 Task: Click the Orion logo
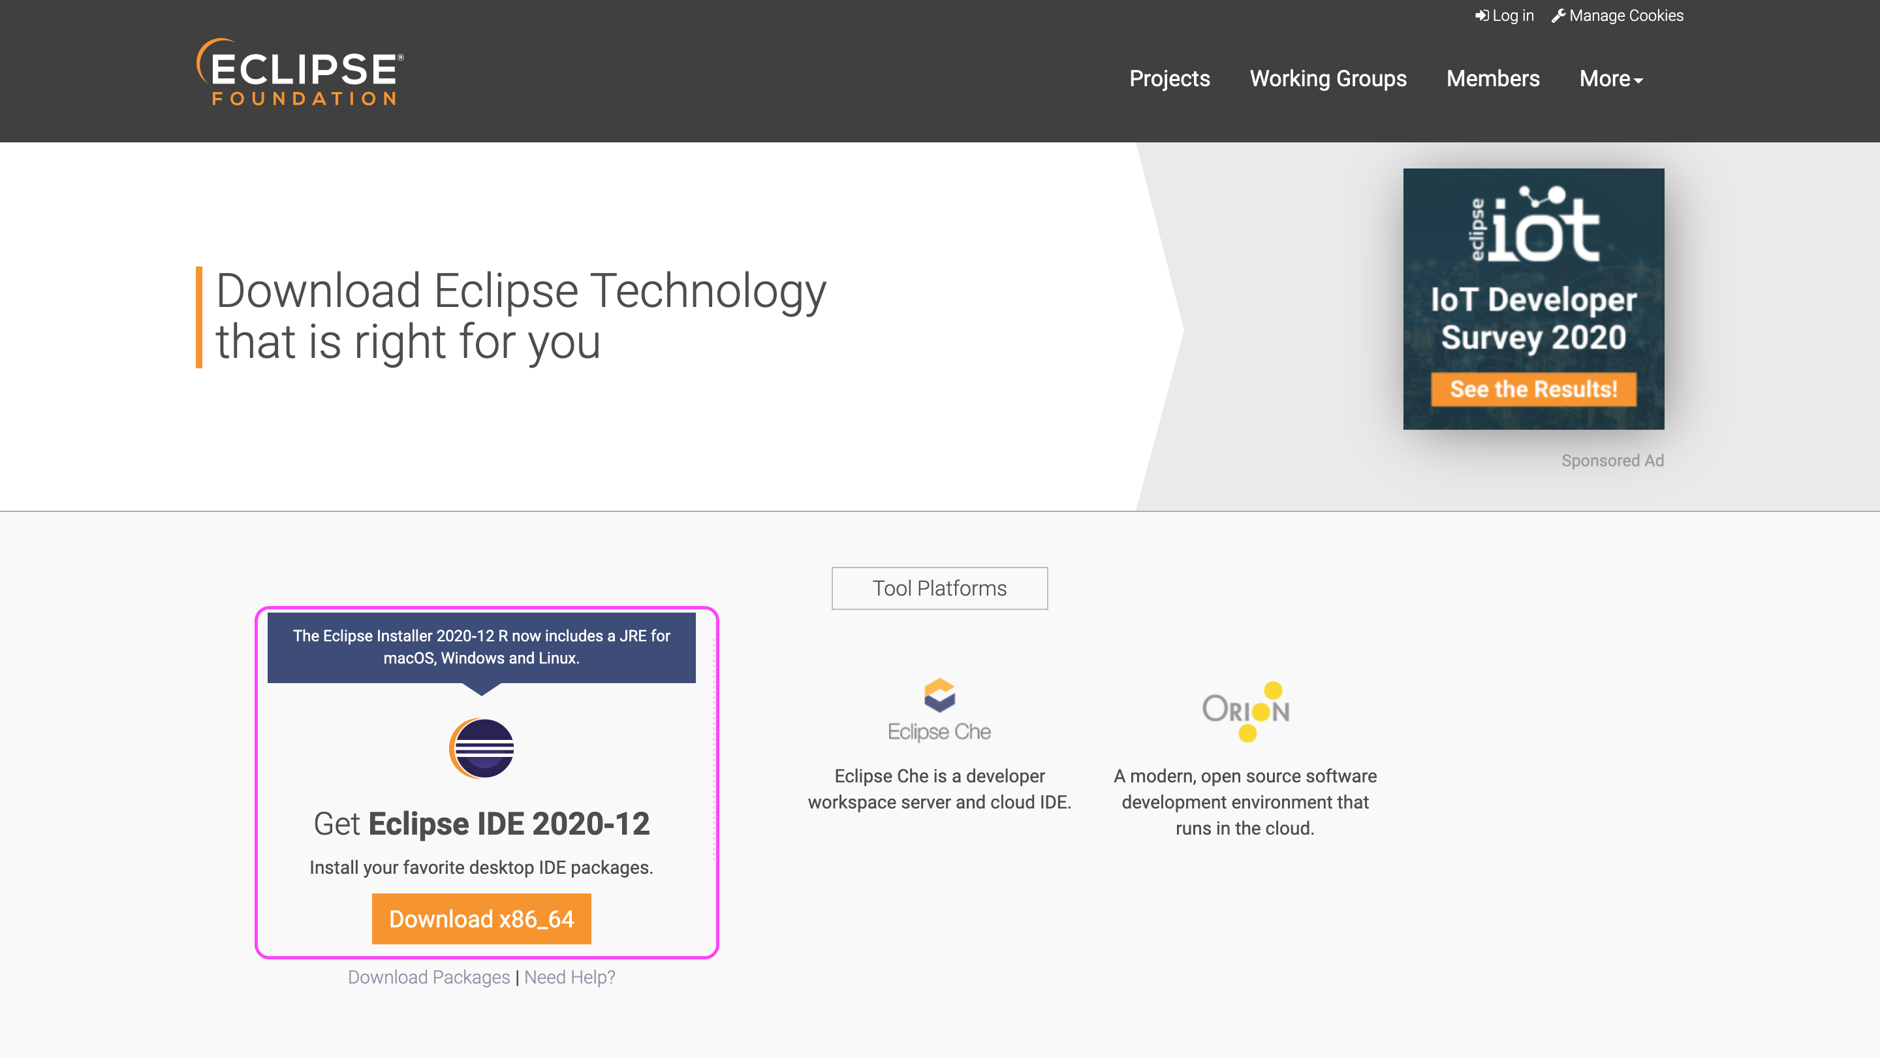1245,711
